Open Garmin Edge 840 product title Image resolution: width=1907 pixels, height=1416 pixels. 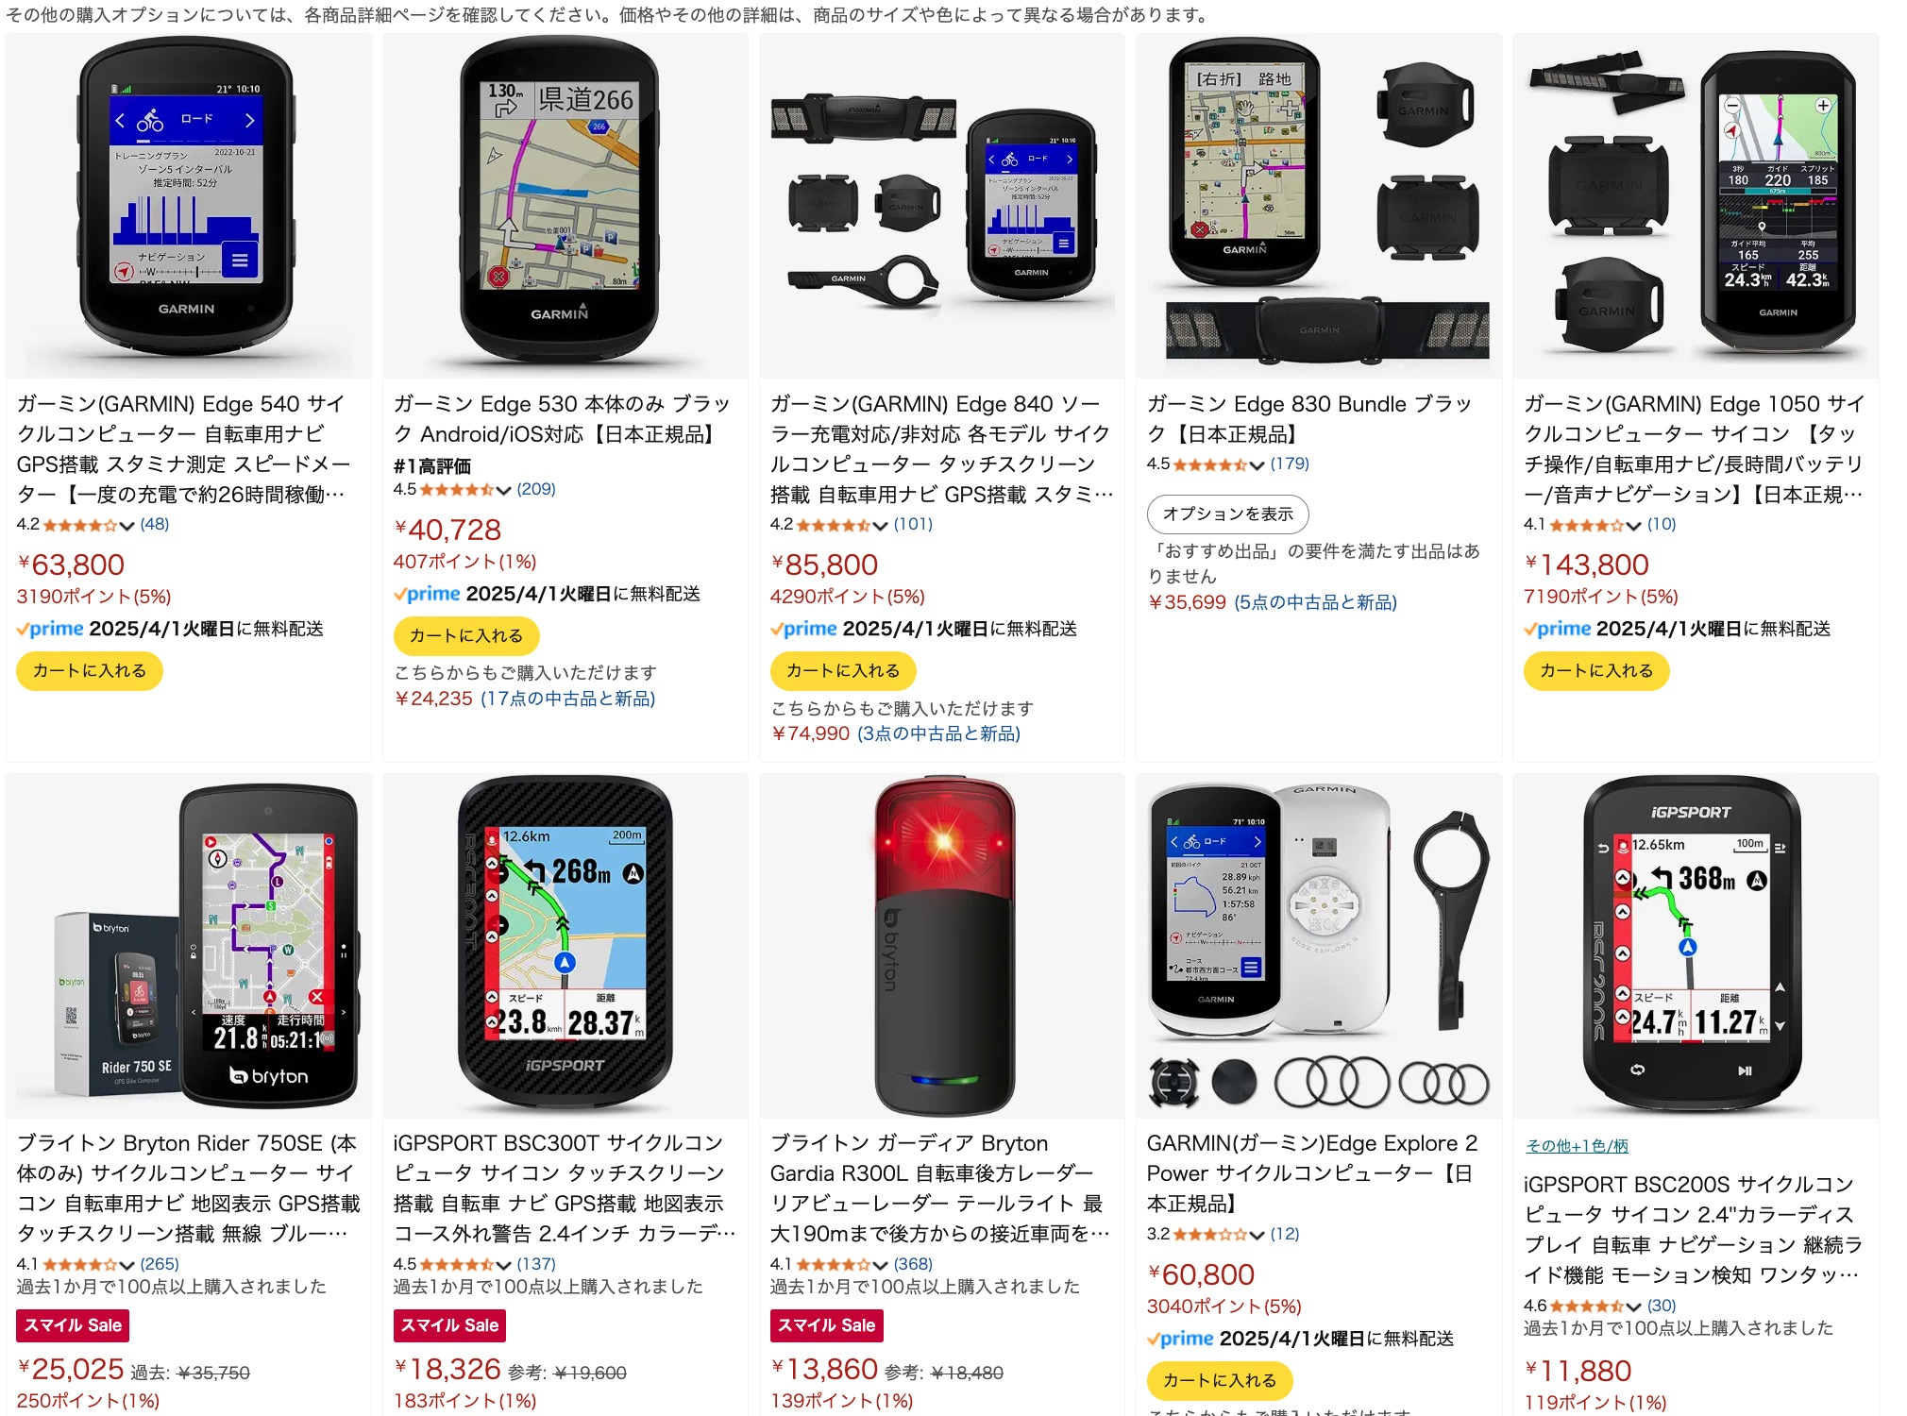941,449
